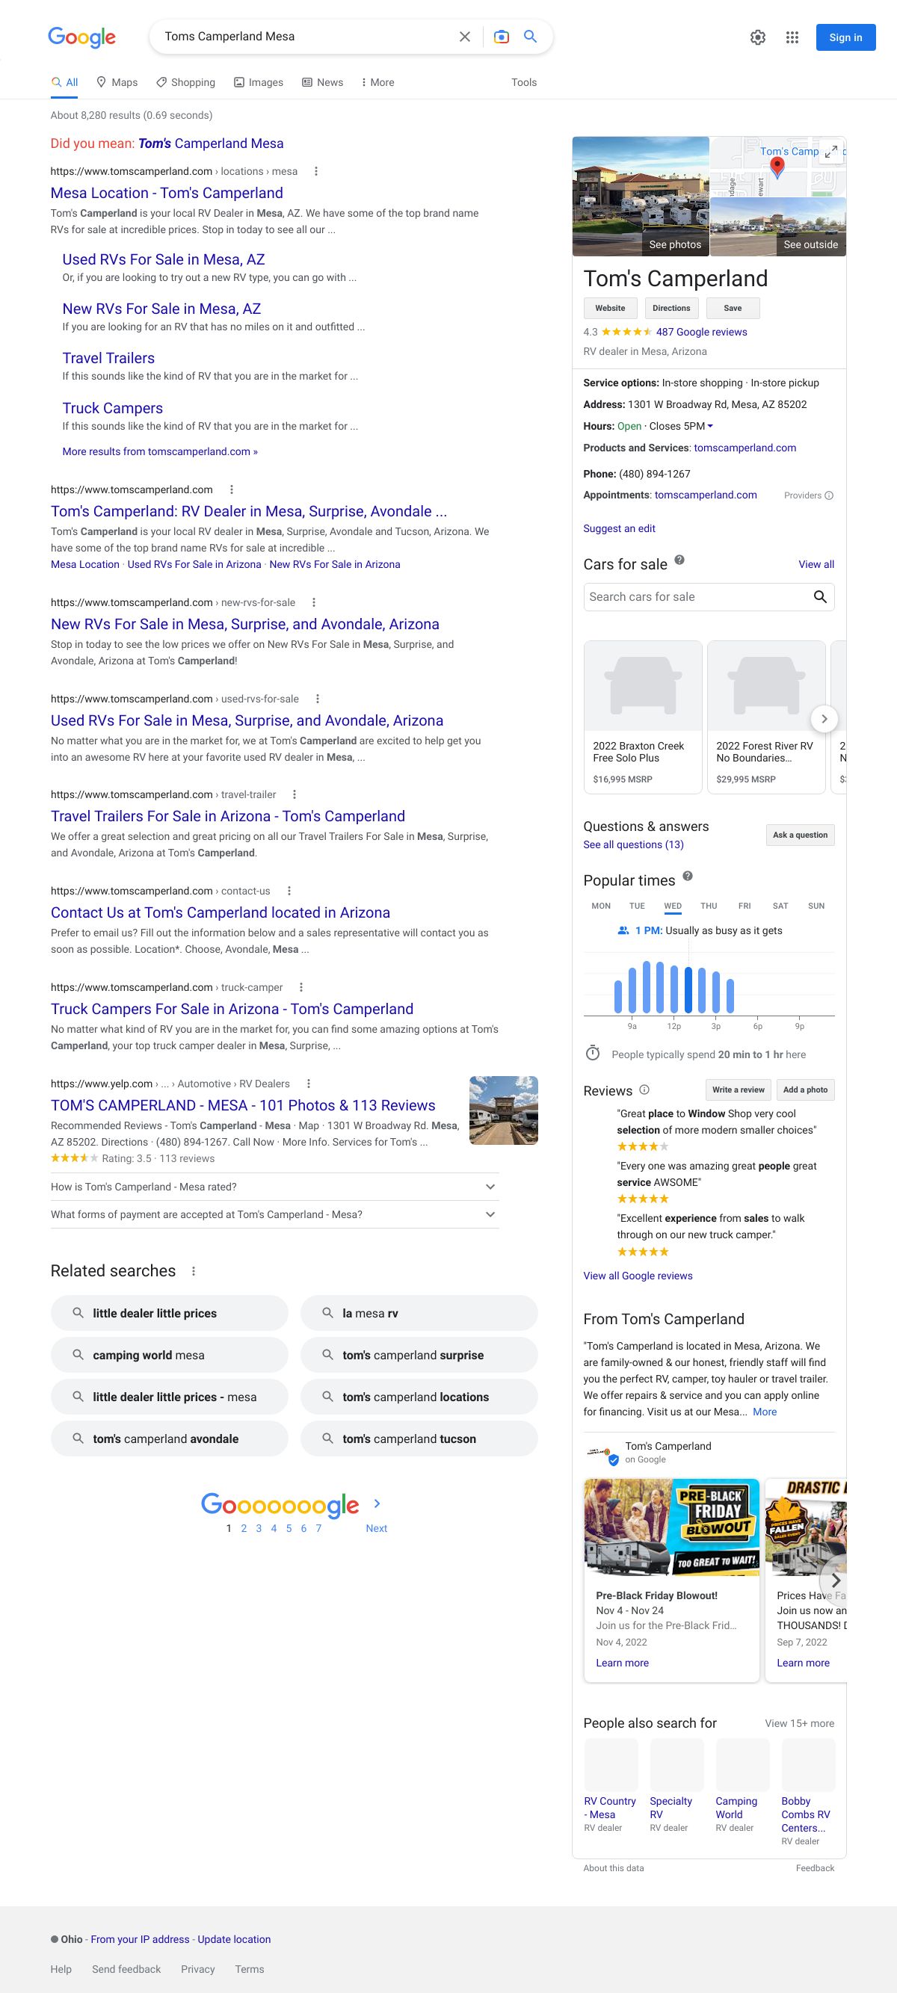Expand the hours dropdown next to Closes 5PM
Screen dimensions: 897x1993
(710, 426)
